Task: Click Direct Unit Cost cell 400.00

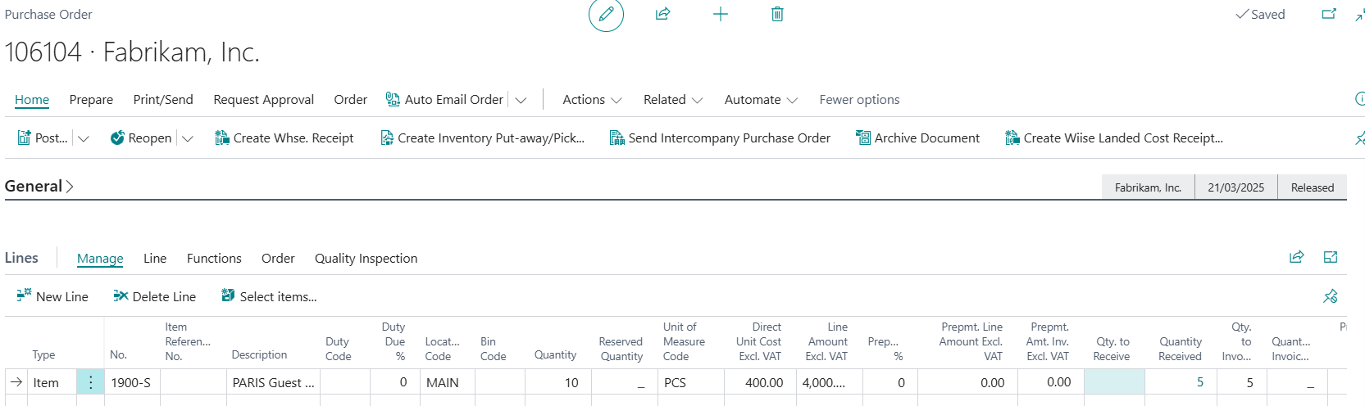Action: pos(760,382)
